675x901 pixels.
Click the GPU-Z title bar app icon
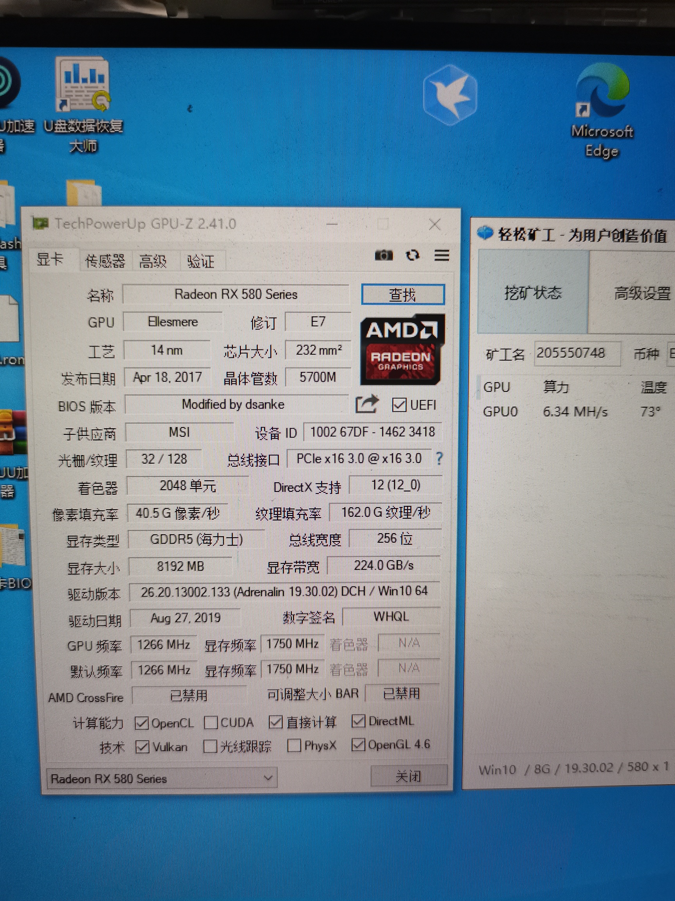click(40, 223)
